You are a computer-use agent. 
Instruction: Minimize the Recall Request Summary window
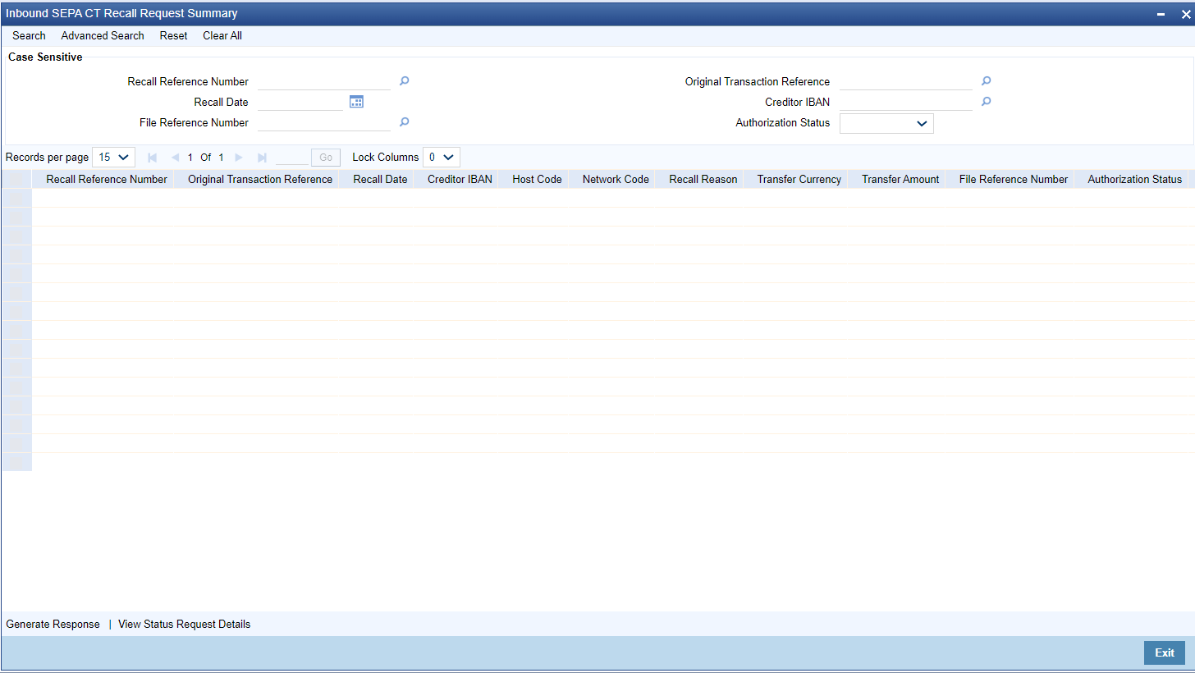coord(1161,14)
